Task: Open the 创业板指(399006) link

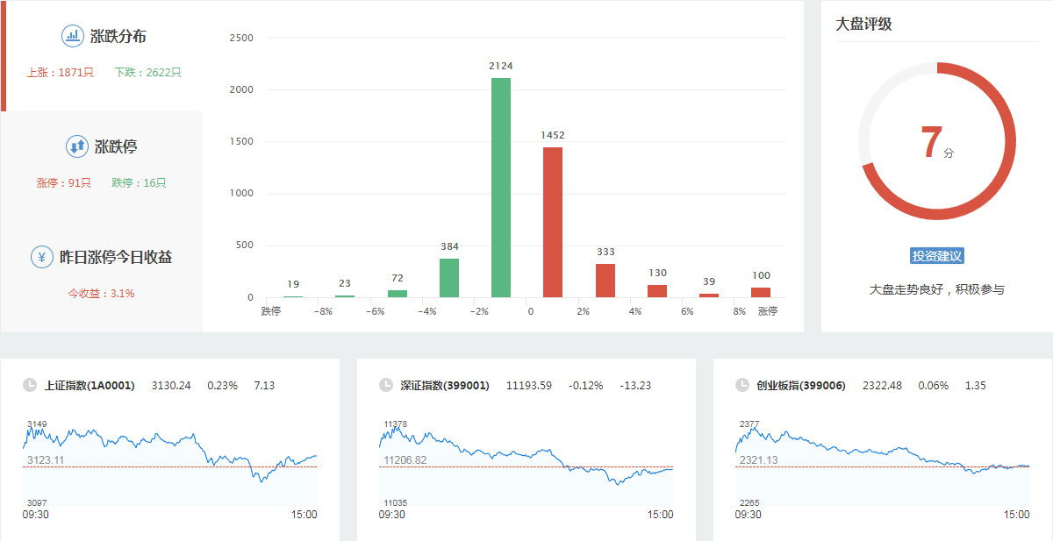Action: click(x=801, y=386)
